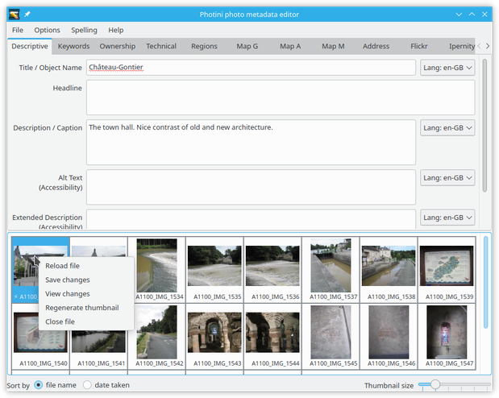
Task: Select thumbnail A1100_IMG_1535
Action: [x=214, y=270]
